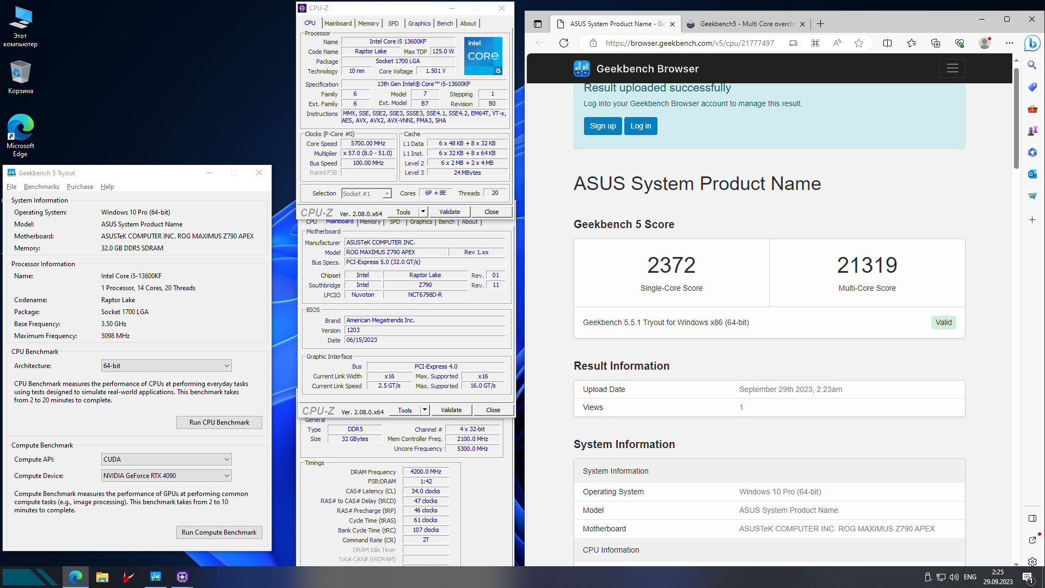Image resolution: width=1045 pixels, height=588 pixels.
Task: Open the notification center icon
Action: click(x=1028, y=577)
